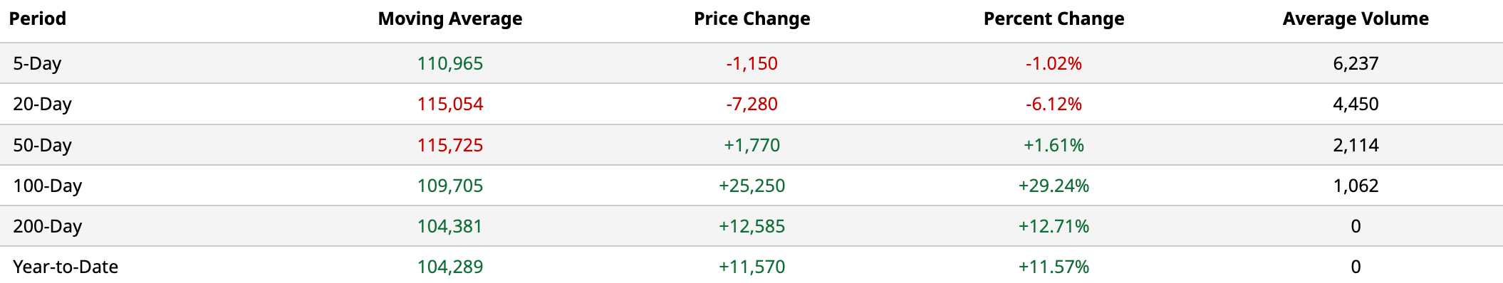Click the +12.71% percent change value
The image size is (1503, 283).
[x=1054, y=227]
